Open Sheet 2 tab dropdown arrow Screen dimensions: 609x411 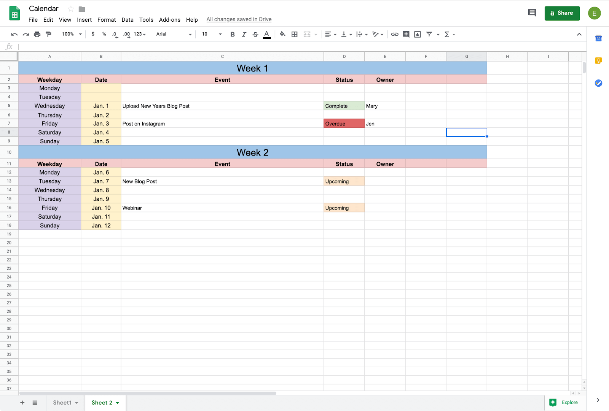click(118, 403)
